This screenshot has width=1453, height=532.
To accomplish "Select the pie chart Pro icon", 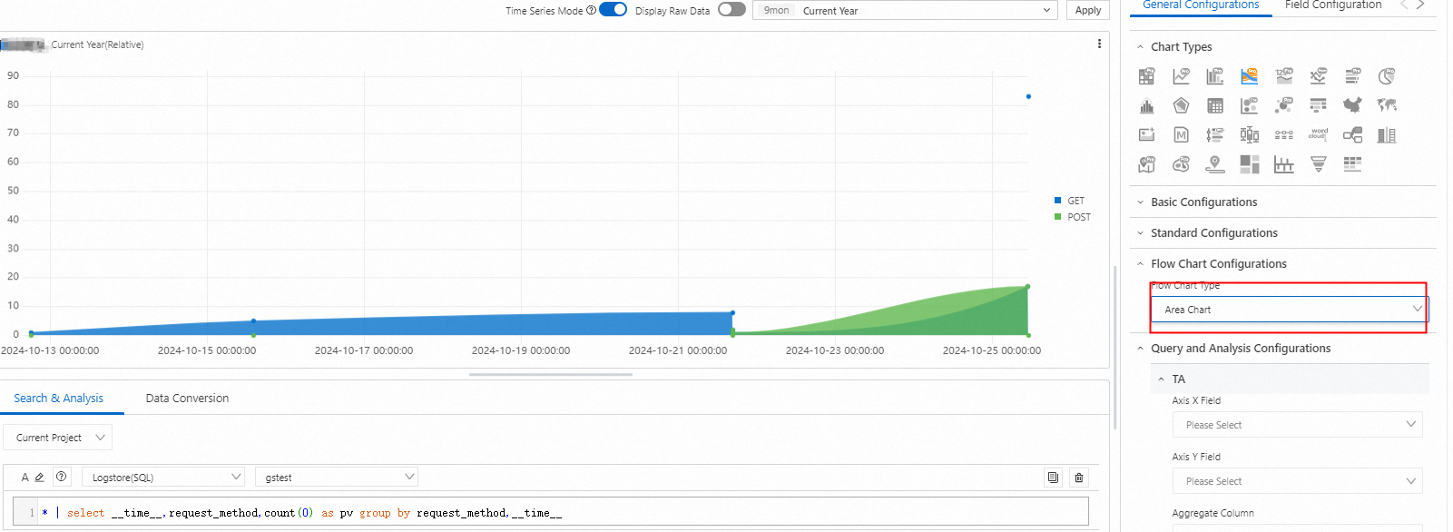I will (1387, 76).
